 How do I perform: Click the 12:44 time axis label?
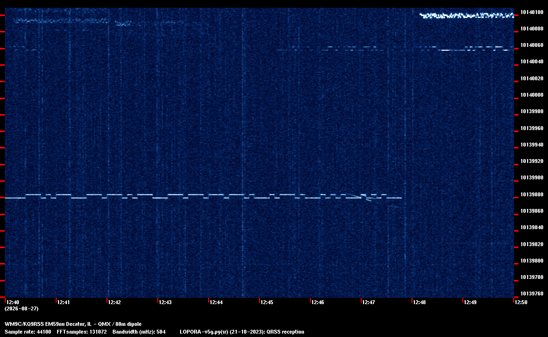(216, 302)
